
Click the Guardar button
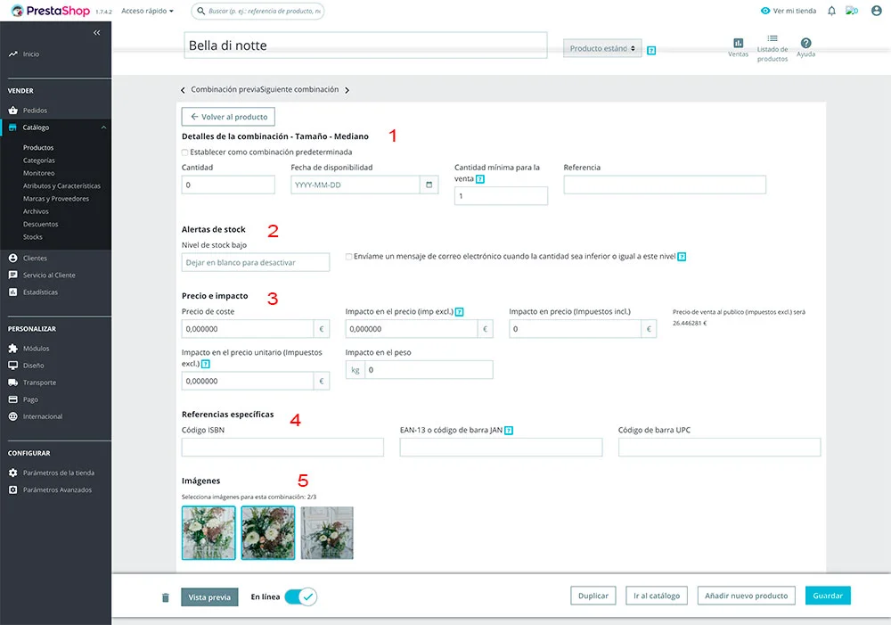[x=828, y=596]
